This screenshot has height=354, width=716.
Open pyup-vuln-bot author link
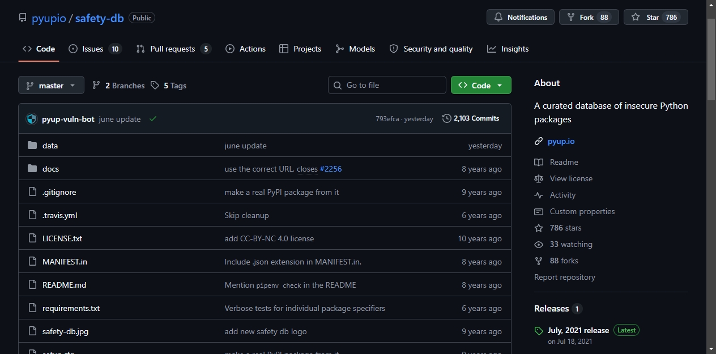point(68,119)
